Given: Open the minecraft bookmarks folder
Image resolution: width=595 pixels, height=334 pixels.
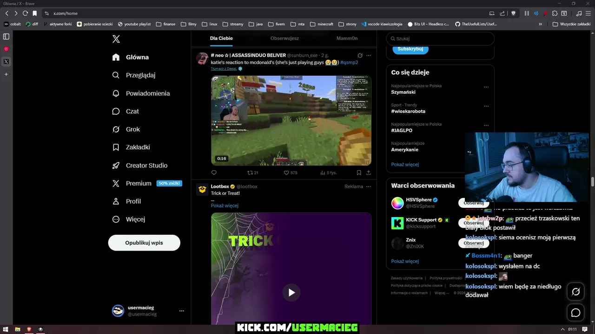Looking at the screenshot, I should 321,24.
